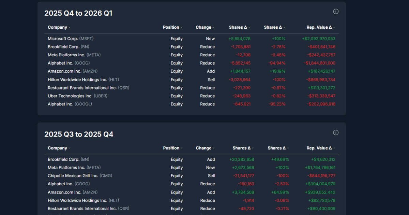The width and height of the screenshot is (409, 215).
Task: Click the -95.23% share change
Action: pos(277,104)
